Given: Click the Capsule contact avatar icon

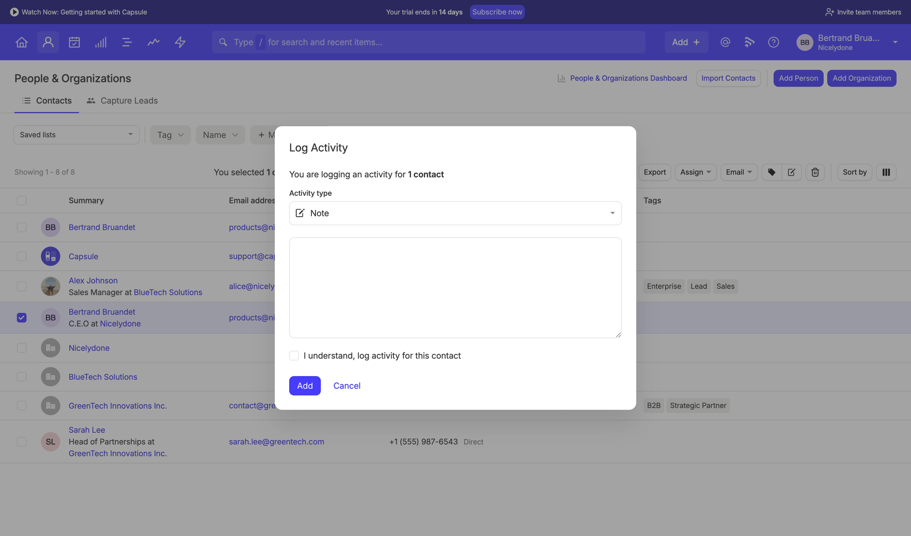Looking at the screenshot, I should point(50,256).
